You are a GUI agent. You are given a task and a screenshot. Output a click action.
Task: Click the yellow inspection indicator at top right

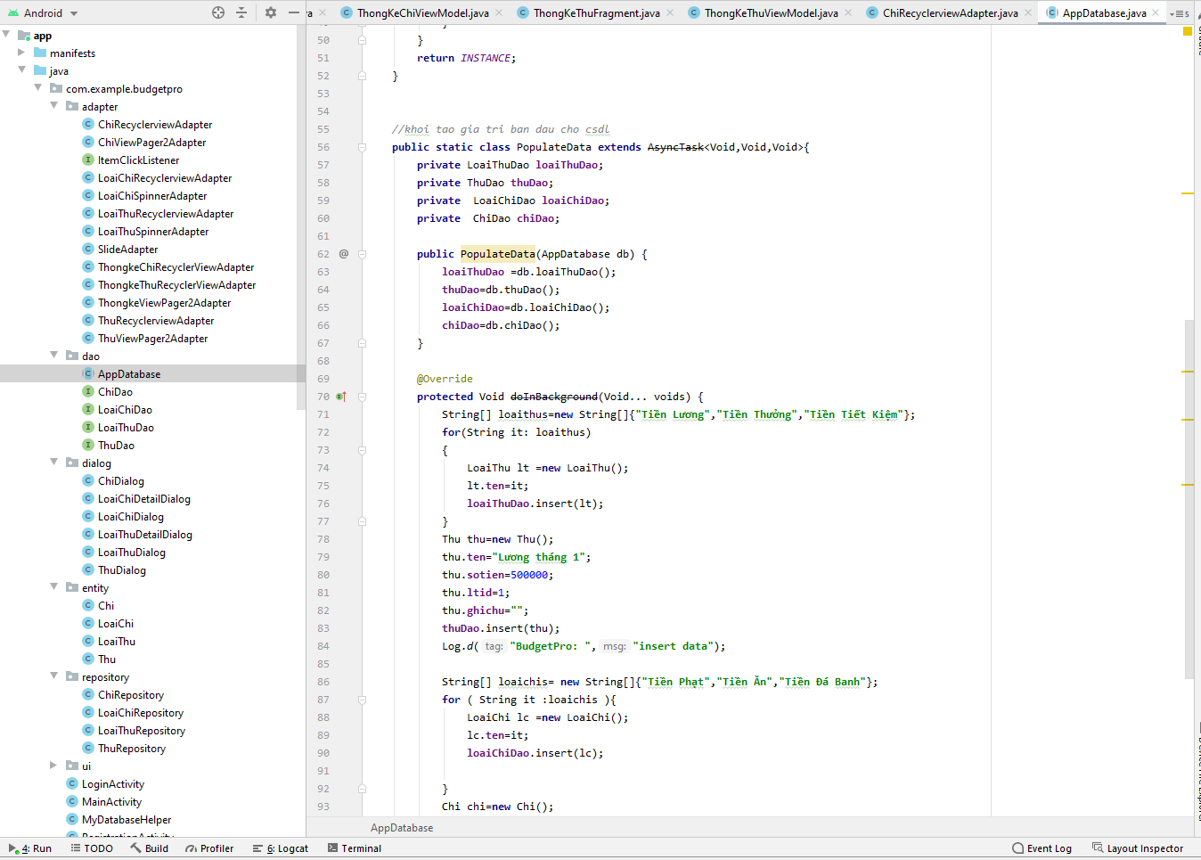click(1187, 31)
